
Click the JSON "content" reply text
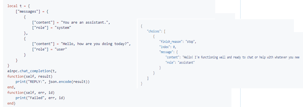[241, 57]
